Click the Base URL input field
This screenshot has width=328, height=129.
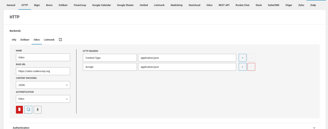tap(43, 71)
